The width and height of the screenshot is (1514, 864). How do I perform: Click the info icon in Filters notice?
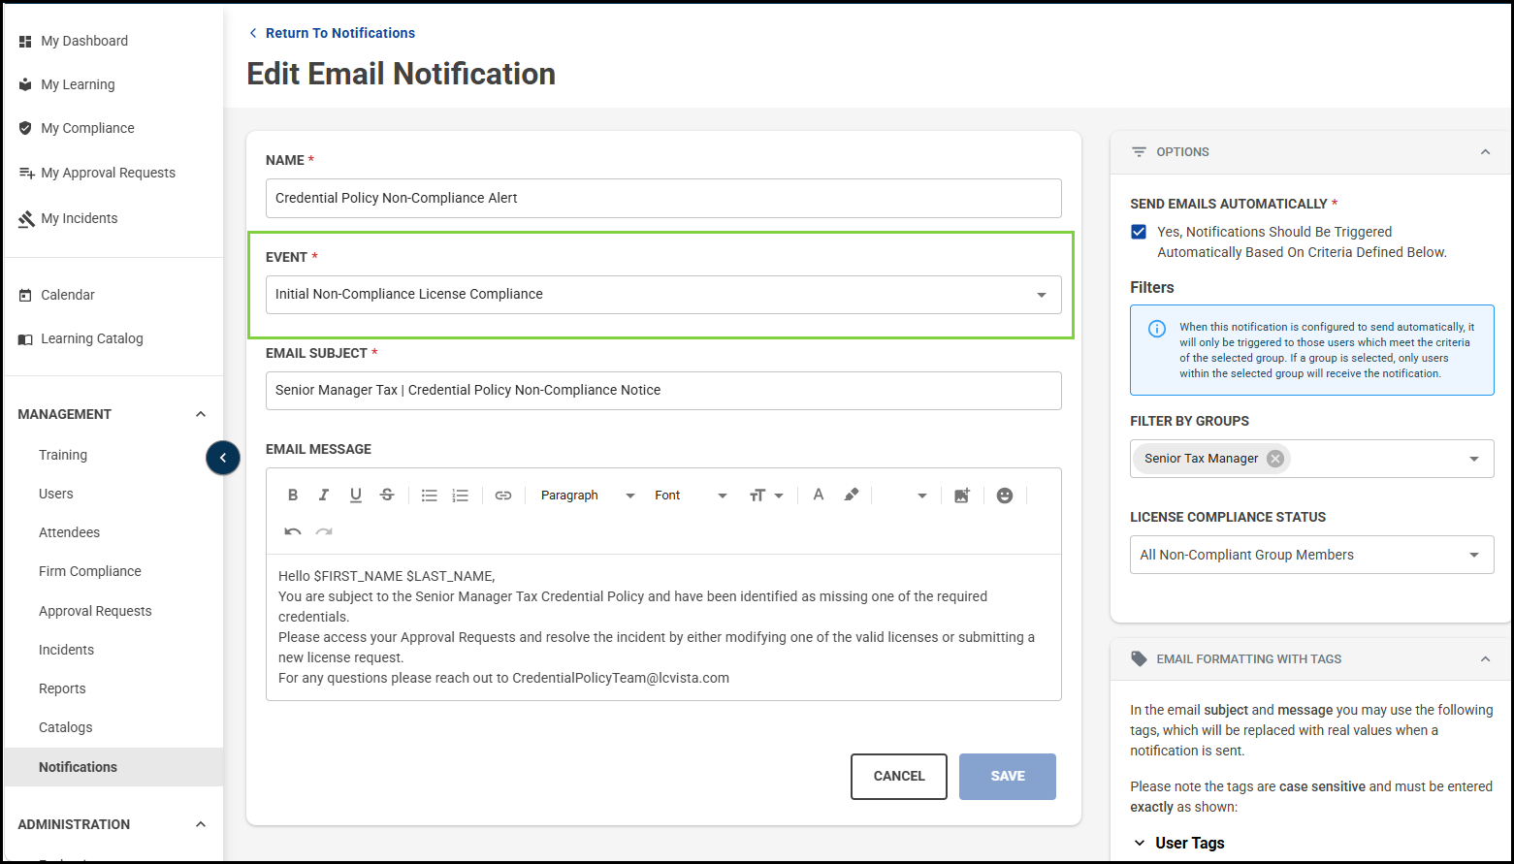1157,329
